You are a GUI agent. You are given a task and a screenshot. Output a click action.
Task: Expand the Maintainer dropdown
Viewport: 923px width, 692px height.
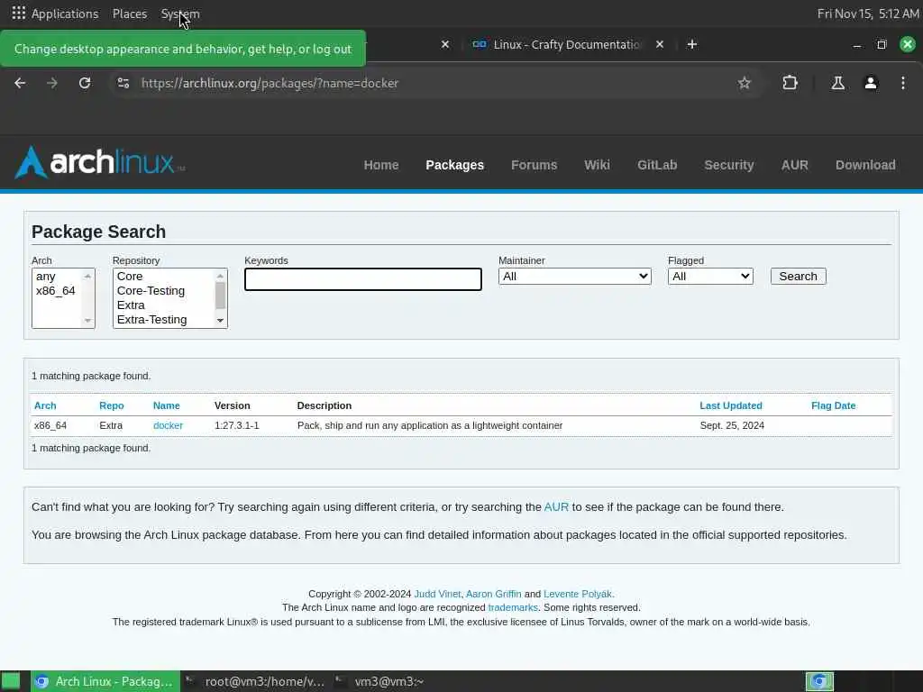coord(574,276)
